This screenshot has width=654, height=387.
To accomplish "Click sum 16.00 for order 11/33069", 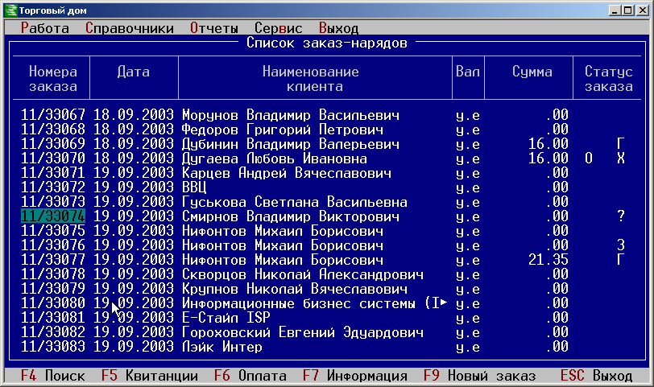I will [548, 144].
